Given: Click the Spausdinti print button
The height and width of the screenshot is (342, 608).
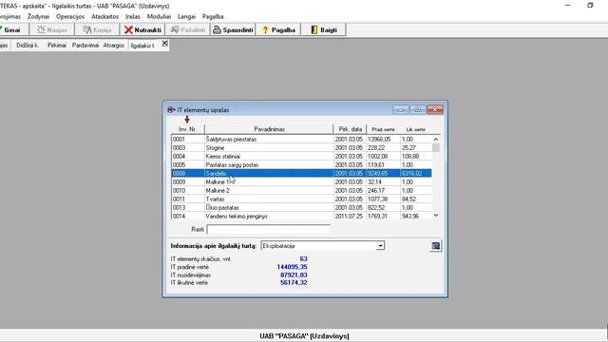Looking at the screenshot, I should 233,29.
